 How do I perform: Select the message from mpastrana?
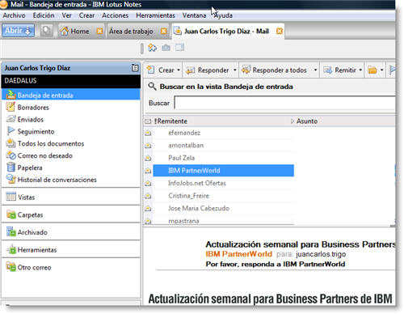(223, 220)
